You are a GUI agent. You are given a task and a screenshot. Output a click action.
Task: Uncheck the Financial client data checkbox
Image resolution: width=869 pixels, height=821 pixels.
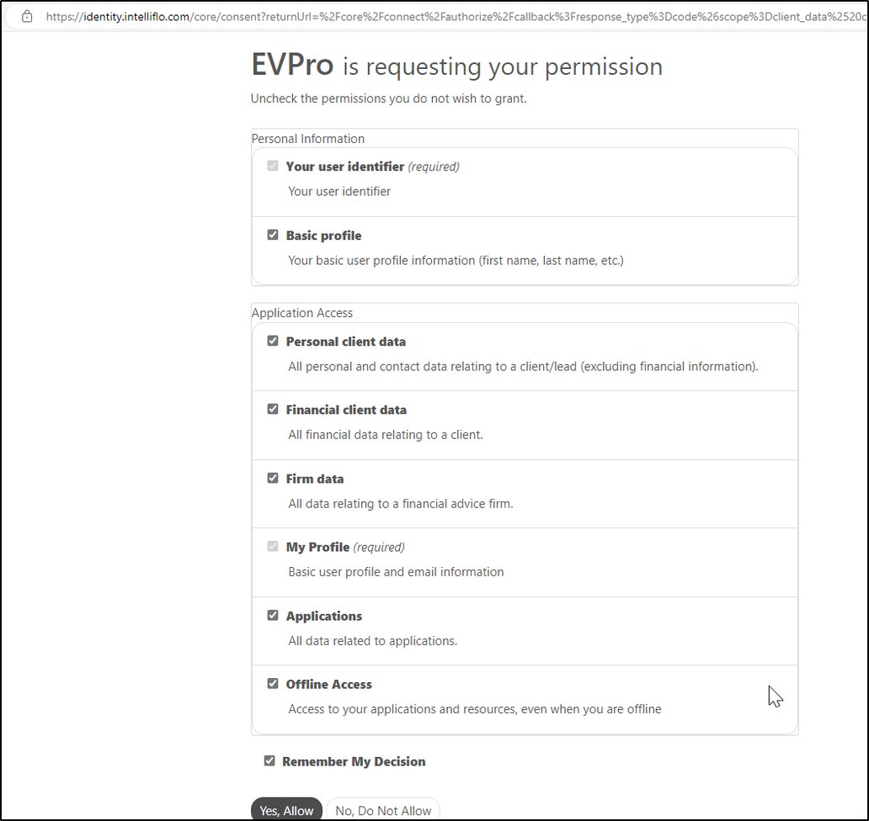273,409
